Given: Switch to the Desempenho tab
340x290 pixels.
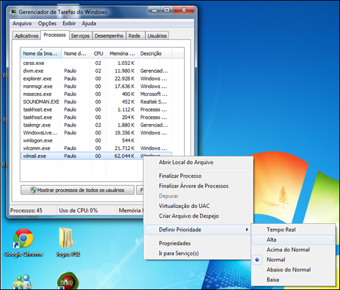Looking at the screenshot, I should pyautogui.click(x=109, y=35).
